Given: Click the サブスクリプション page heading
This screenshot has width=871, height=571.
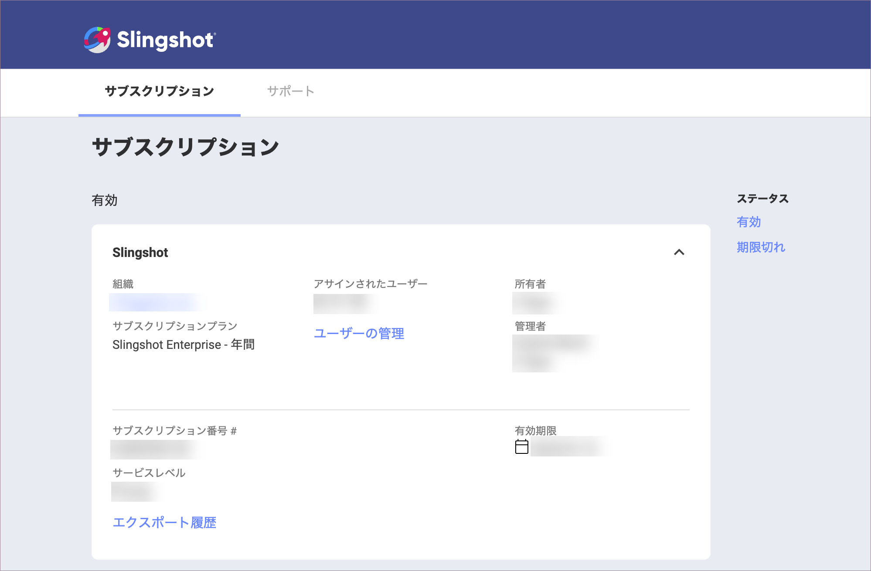Looking at the screenshot, I should tap(185, 147).
